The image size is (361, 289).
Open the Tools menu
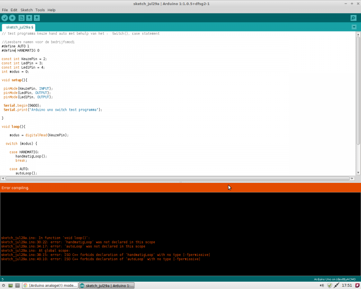pyautogui.click(x=40, y=10)
